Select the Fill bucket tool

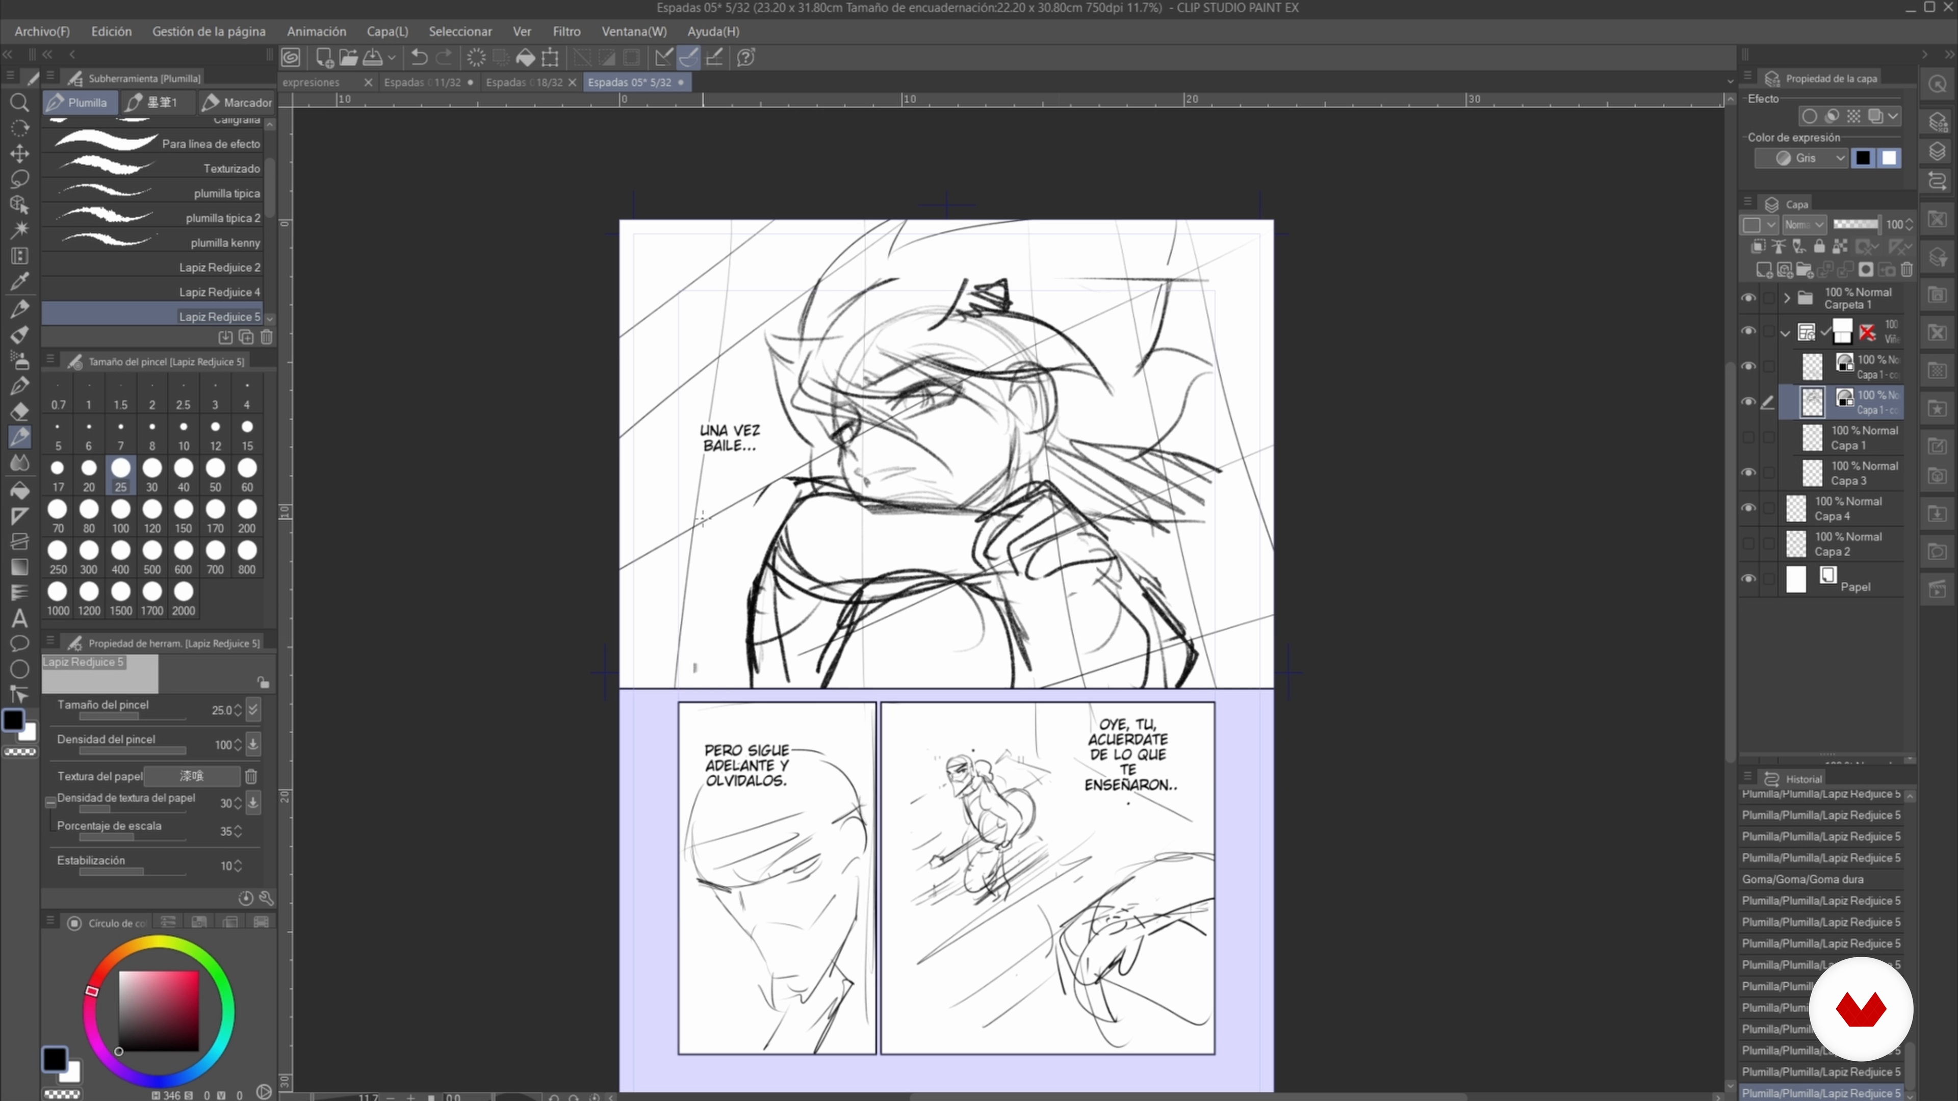[x=20, y=489]
